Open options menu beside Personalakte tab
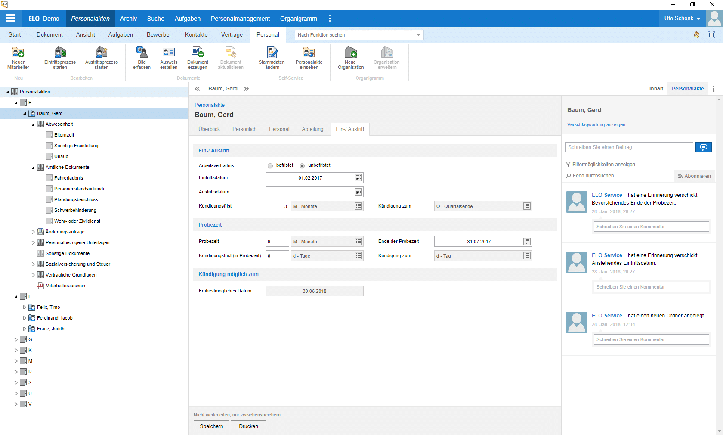This screenshot has height=435, width=723. click(x=714, y=89)
